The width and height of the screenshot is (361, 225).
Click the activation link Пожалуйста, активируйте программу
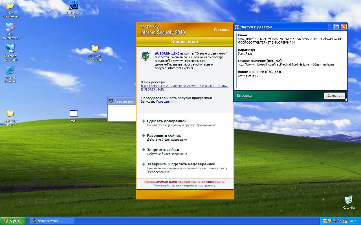(x=185, y=186)
